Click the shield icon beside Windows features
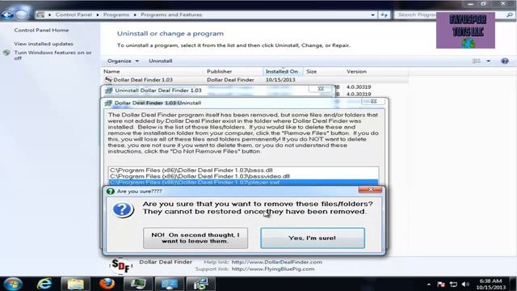This screenshot has width=517, height=291. pyautogui.click(x=6, y=53)
